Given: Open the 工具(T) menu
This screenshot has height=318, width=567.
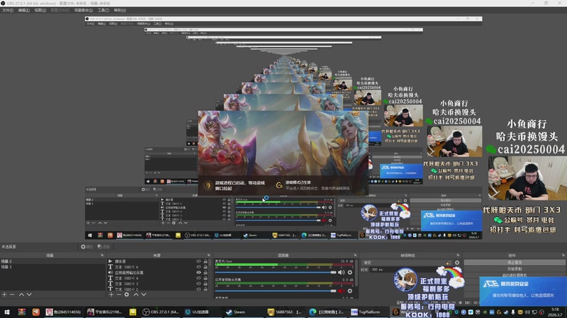Looking at the screenshot, I should click(x=103, y=10).
